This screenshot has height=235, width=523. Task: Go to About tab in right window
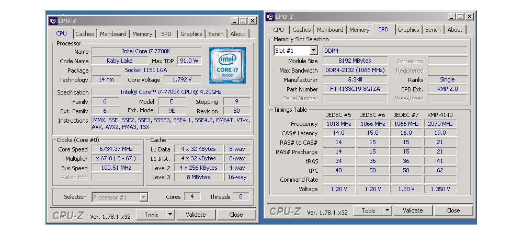454,30
